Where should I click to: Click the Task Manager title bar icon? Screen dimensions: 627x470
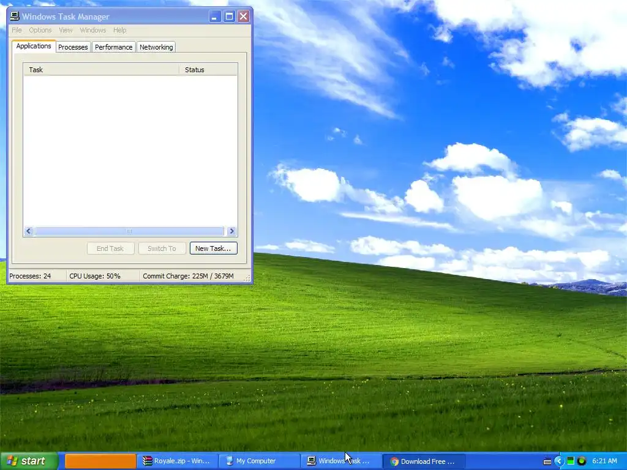(15, 17)
